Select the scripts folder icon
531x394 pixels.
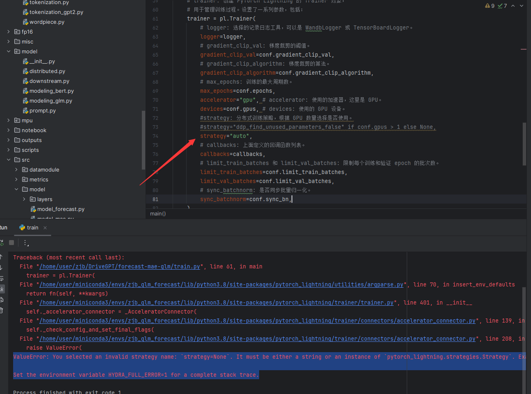coord(17,150)
